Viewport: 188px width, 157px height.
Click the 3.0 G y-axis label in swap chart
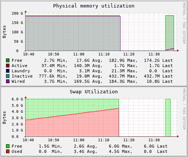[x=17, y=118]
